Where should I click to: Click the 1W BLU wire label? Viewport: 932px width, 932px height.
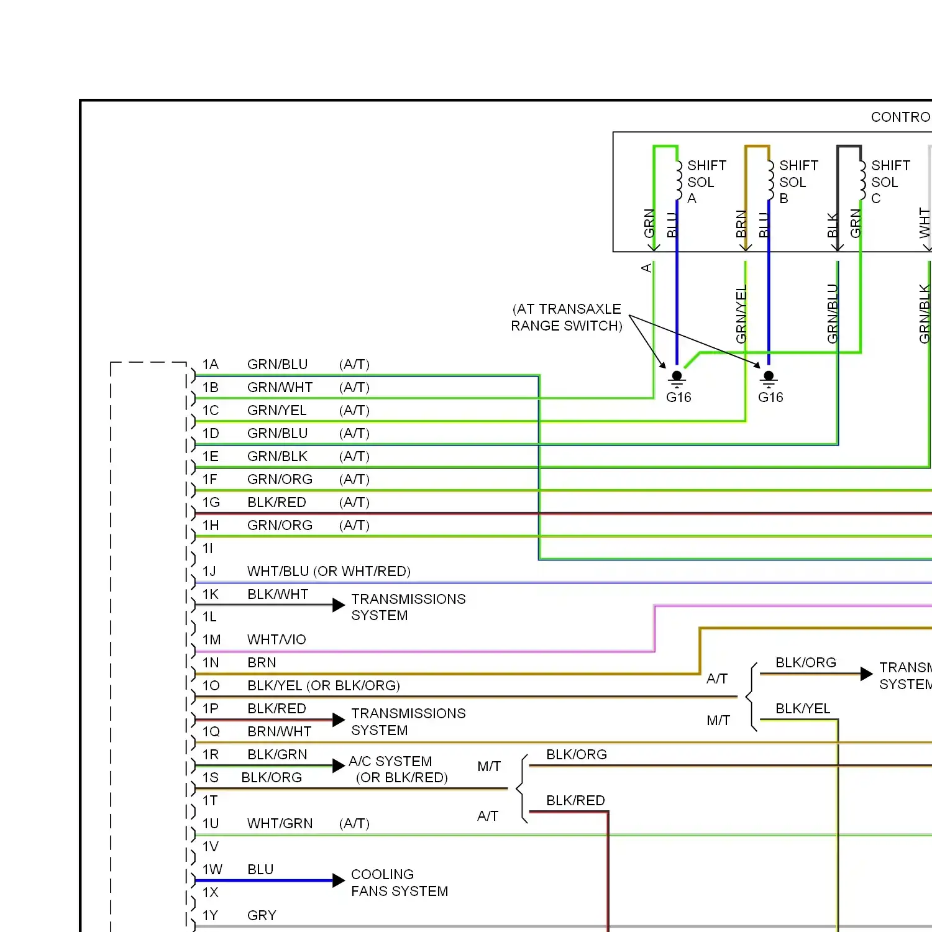tap(260, 870)
